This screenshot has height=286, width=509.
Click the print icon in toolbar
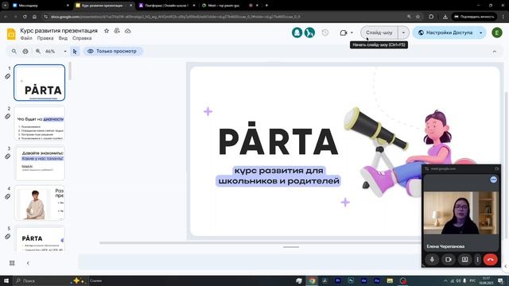(x=25, y=51)
